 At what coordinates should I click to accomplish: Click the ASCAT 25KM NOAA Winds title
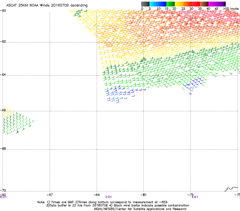coord(47,6)
